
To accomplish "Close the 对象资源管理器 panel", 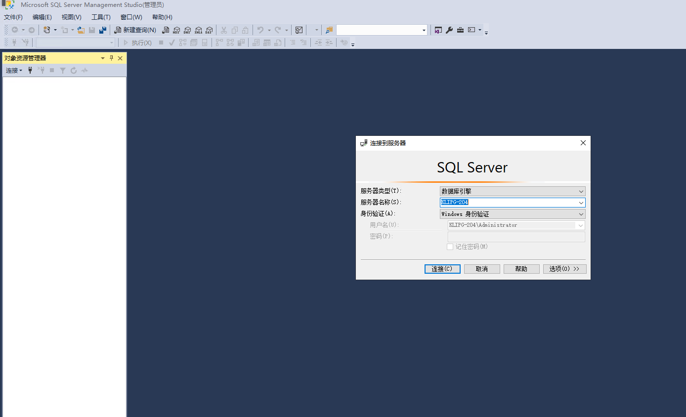I will pos(120,58).
